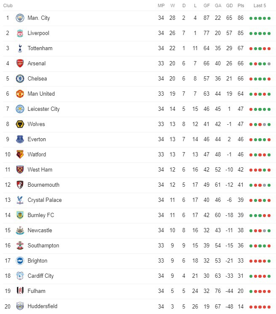Viewport: 276px width, 314px height.
Task: Click the GD column header
Action: pos(229,5)
